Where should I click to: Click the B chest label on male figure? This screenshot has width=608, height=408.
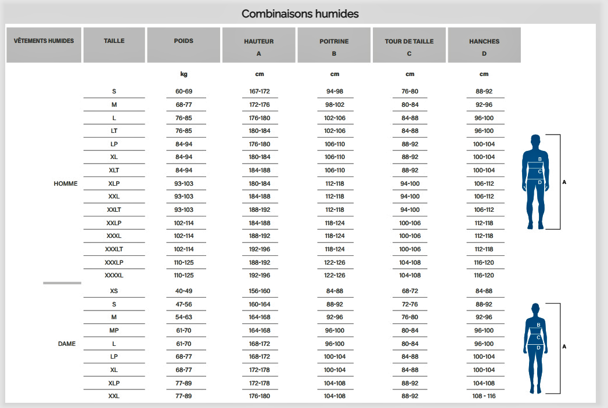(539, 159)
